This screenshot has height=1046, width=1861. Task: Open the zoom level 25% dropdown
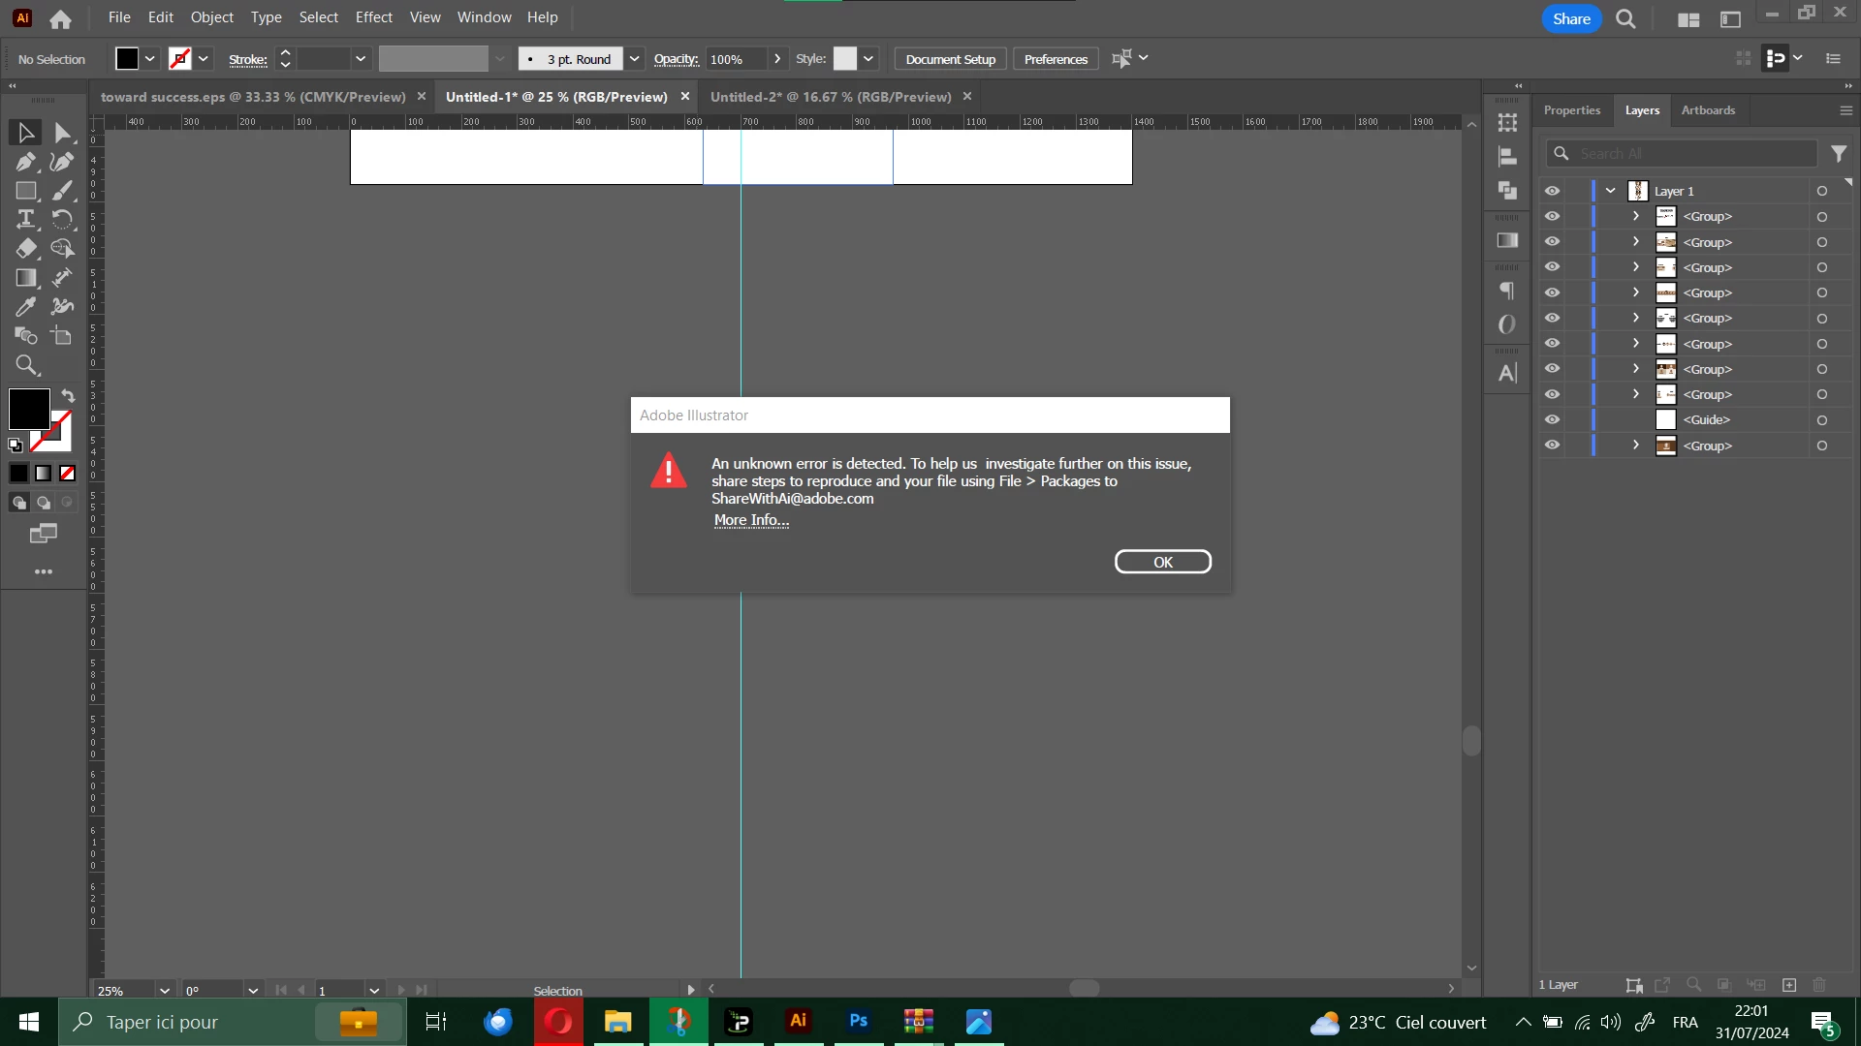(x=165, y=991)
